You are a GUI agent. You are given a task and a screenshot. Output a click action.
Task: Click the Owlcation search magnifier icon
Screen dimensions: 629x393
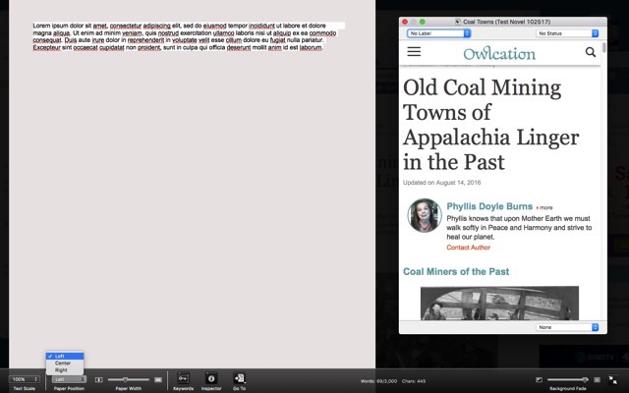[x=590, y=52]
